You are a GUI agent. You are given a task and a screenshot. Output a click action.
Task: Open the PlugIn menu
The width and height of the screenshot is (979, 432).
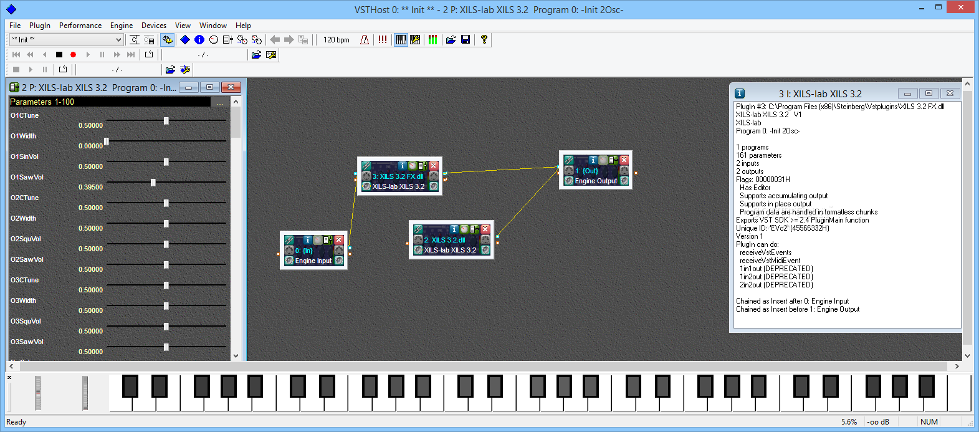click(40, 26)
